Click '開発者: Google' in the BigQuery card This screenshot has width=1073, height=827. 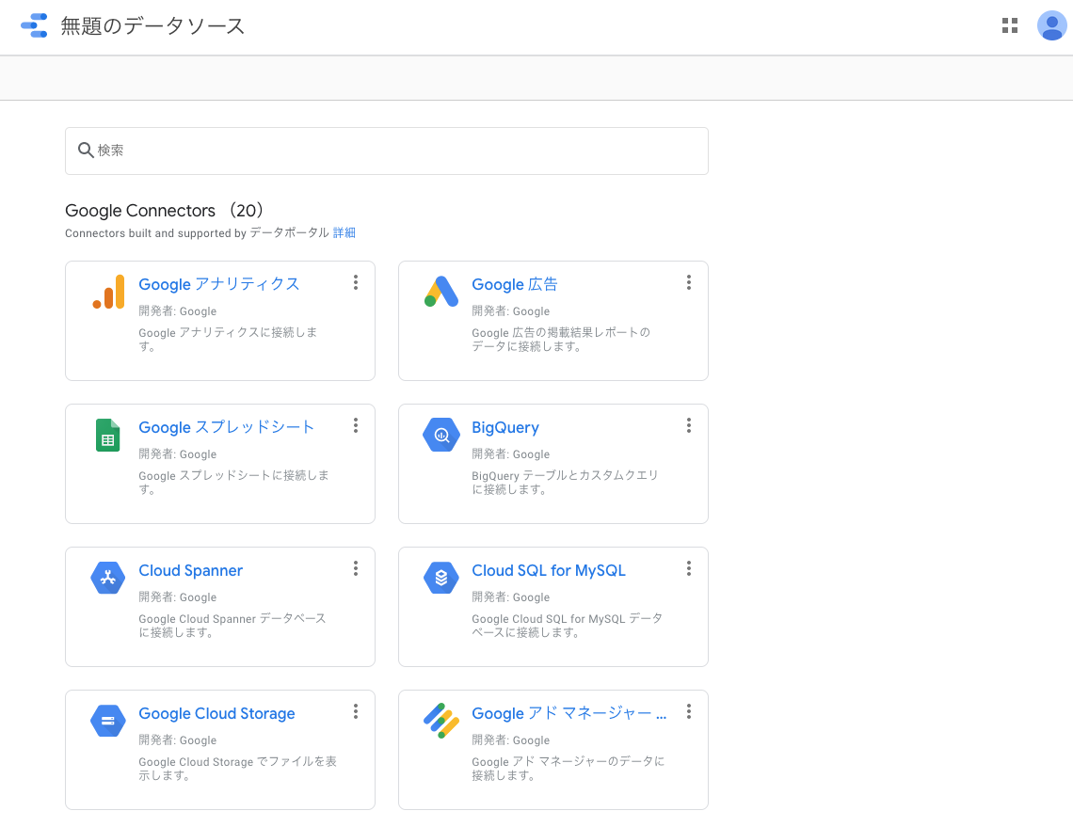pyautogui.click(x=510, y=454)
